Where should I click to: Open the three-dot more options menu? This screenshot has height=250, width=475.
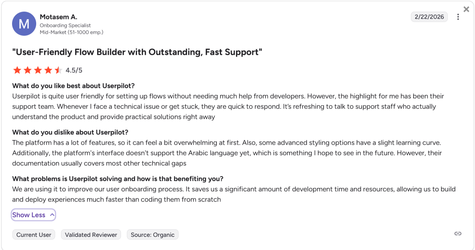click(458, 17)
